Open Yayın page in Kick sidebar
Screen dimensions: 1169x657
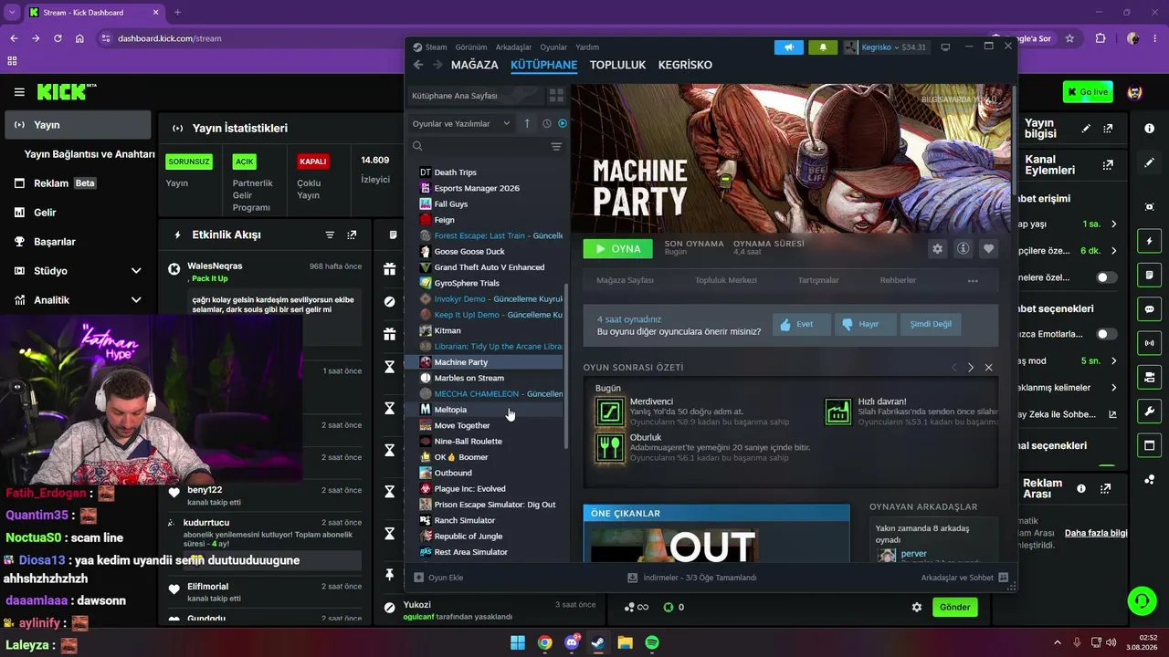(x=77, y=125)
